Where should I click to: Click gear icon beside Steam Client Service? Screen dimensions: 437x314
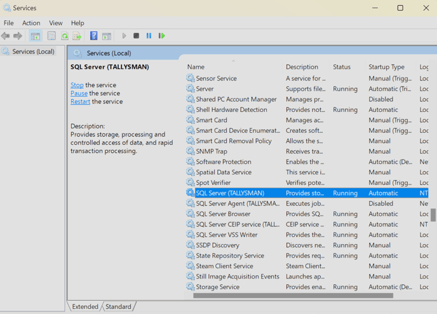coord(191,266)
